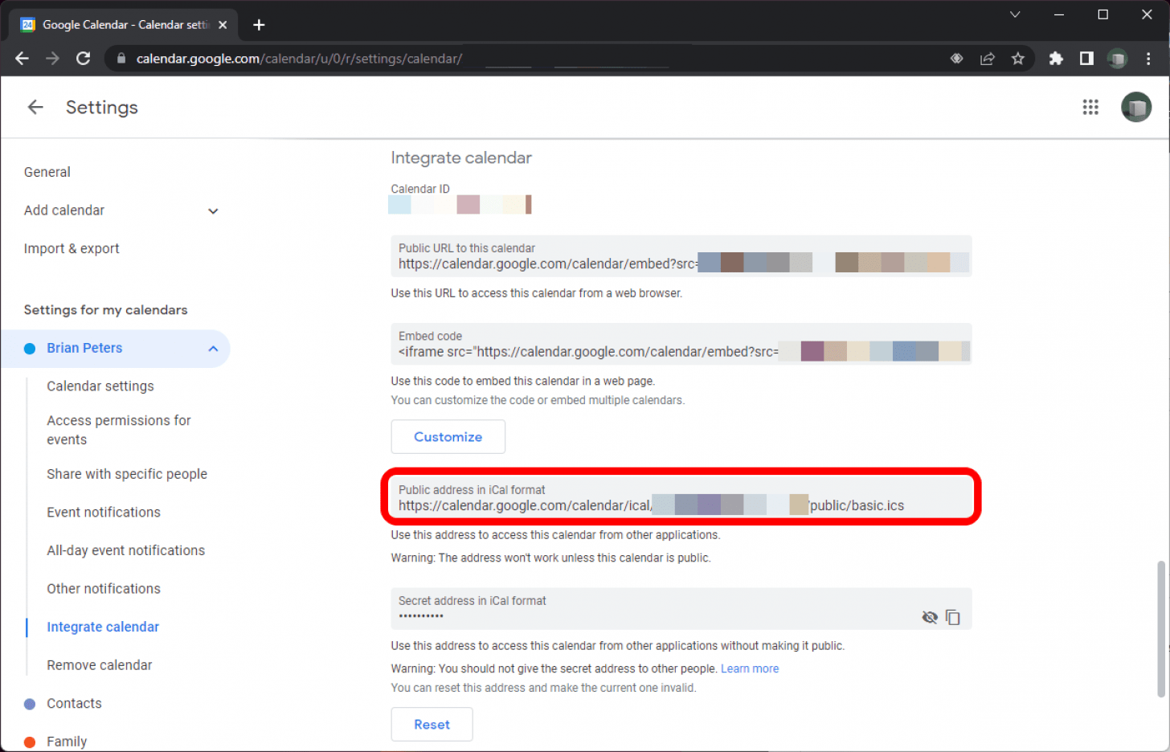
Task: Click the eye icon in address bar
Action: click(956, 59)
